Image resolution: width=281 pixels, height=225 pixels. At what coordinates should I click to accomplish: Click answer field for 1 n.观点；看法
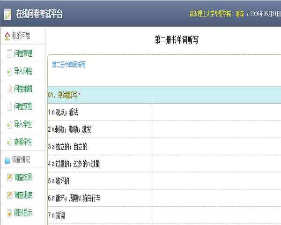[215, 112]
